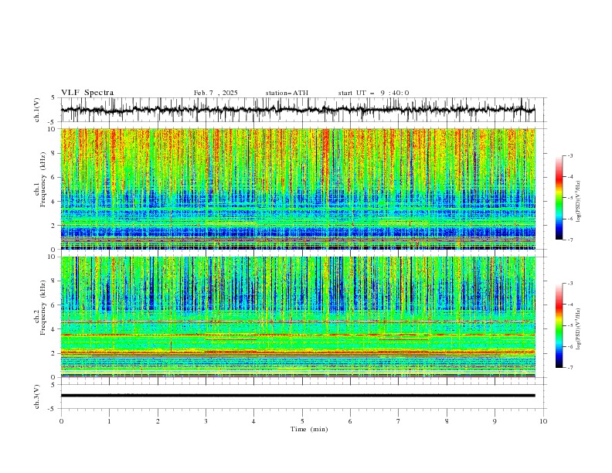Screen dimensions: 612x473
Task: Click the "8" kHz tick on ch.1 frequency axis
Action: pyautogui.click(x=55, y=153)
